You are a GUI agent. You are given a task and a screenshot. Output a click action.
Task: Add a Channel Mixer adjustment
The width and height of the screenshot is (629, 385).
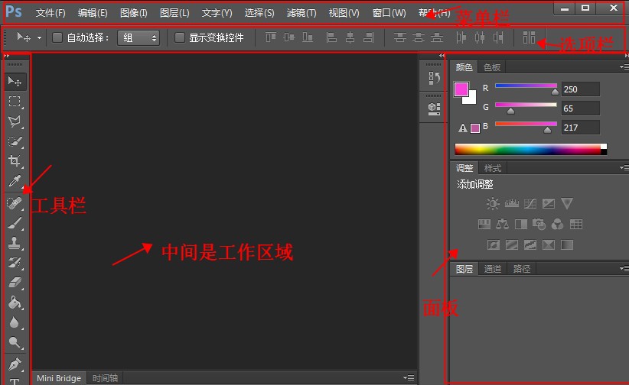(x=557, y=225)
